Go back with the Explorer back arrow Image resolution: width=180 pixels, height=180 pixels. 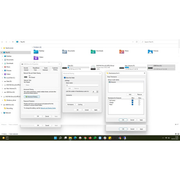pyautogui.click(x=2, y=42)
